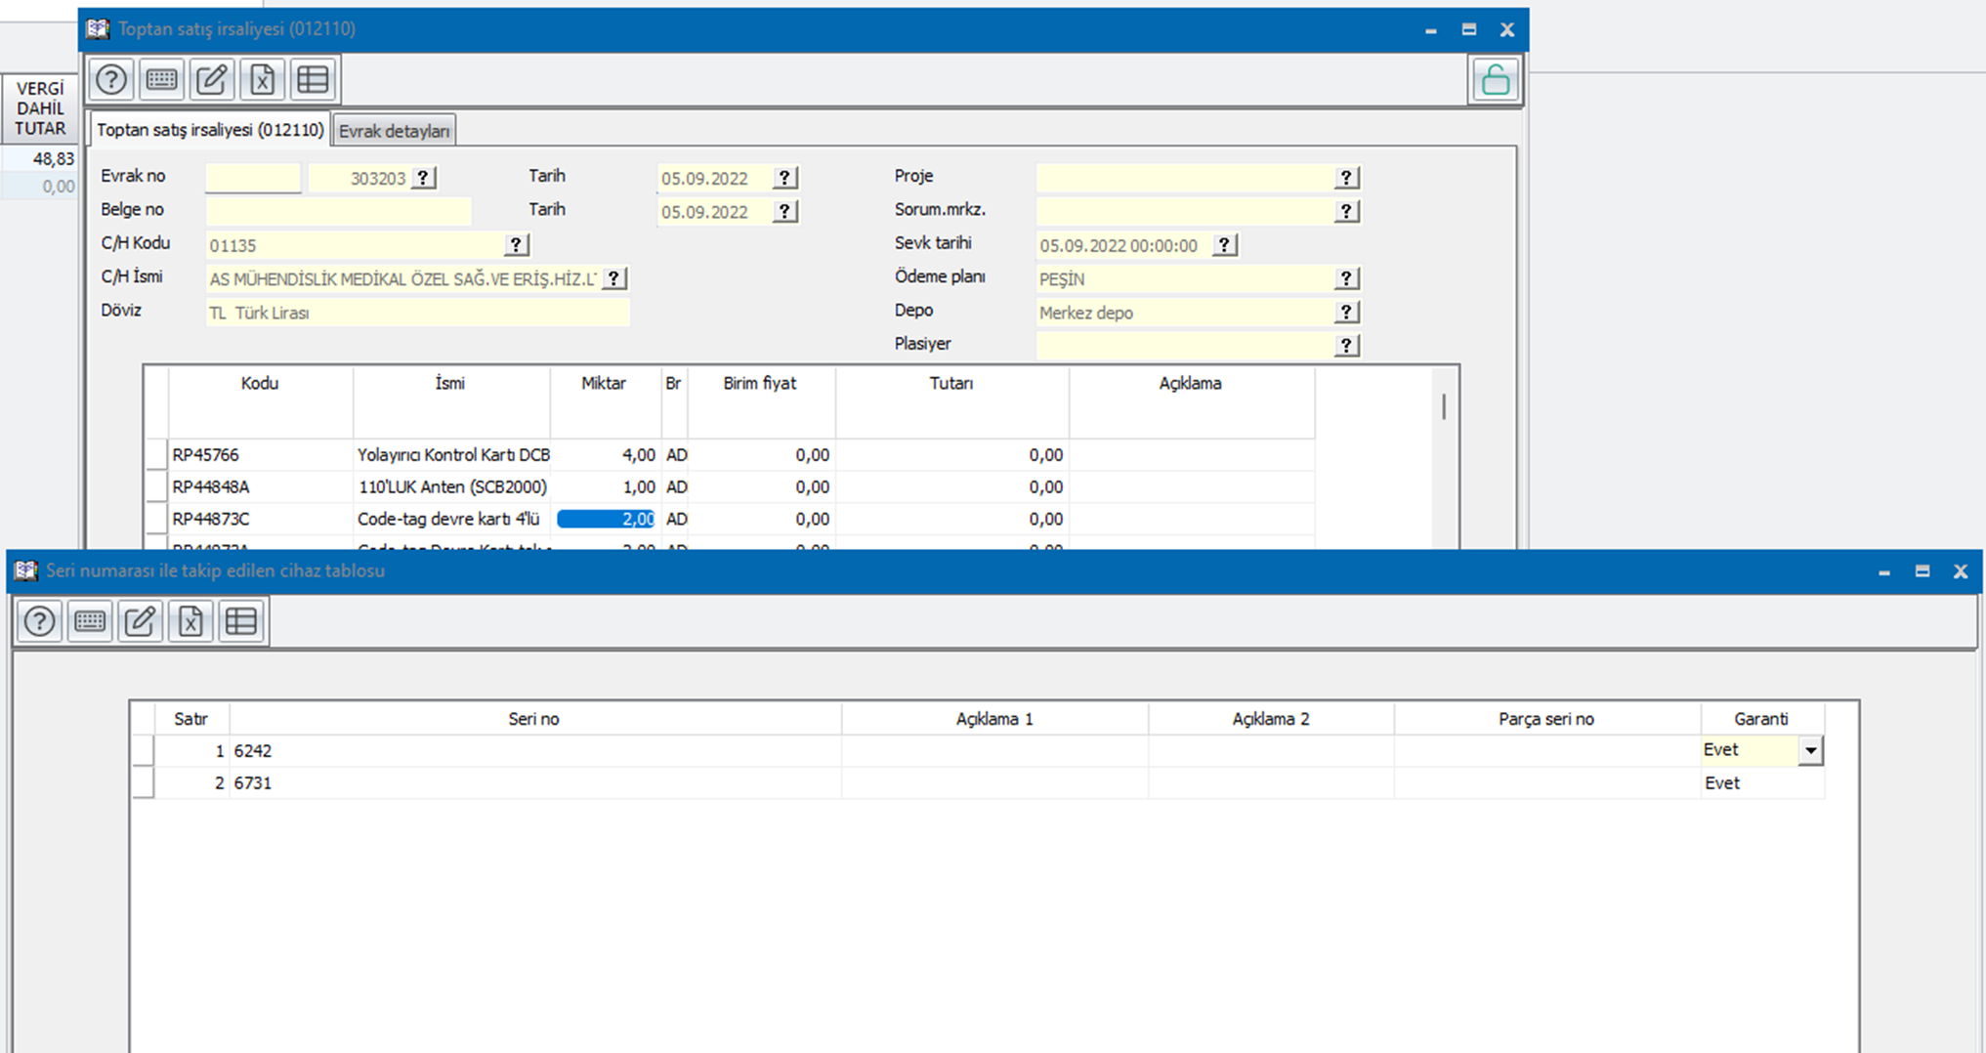
Task: Open lookup ? beside Depo Merkez depo
Action: pos(1346,312)
